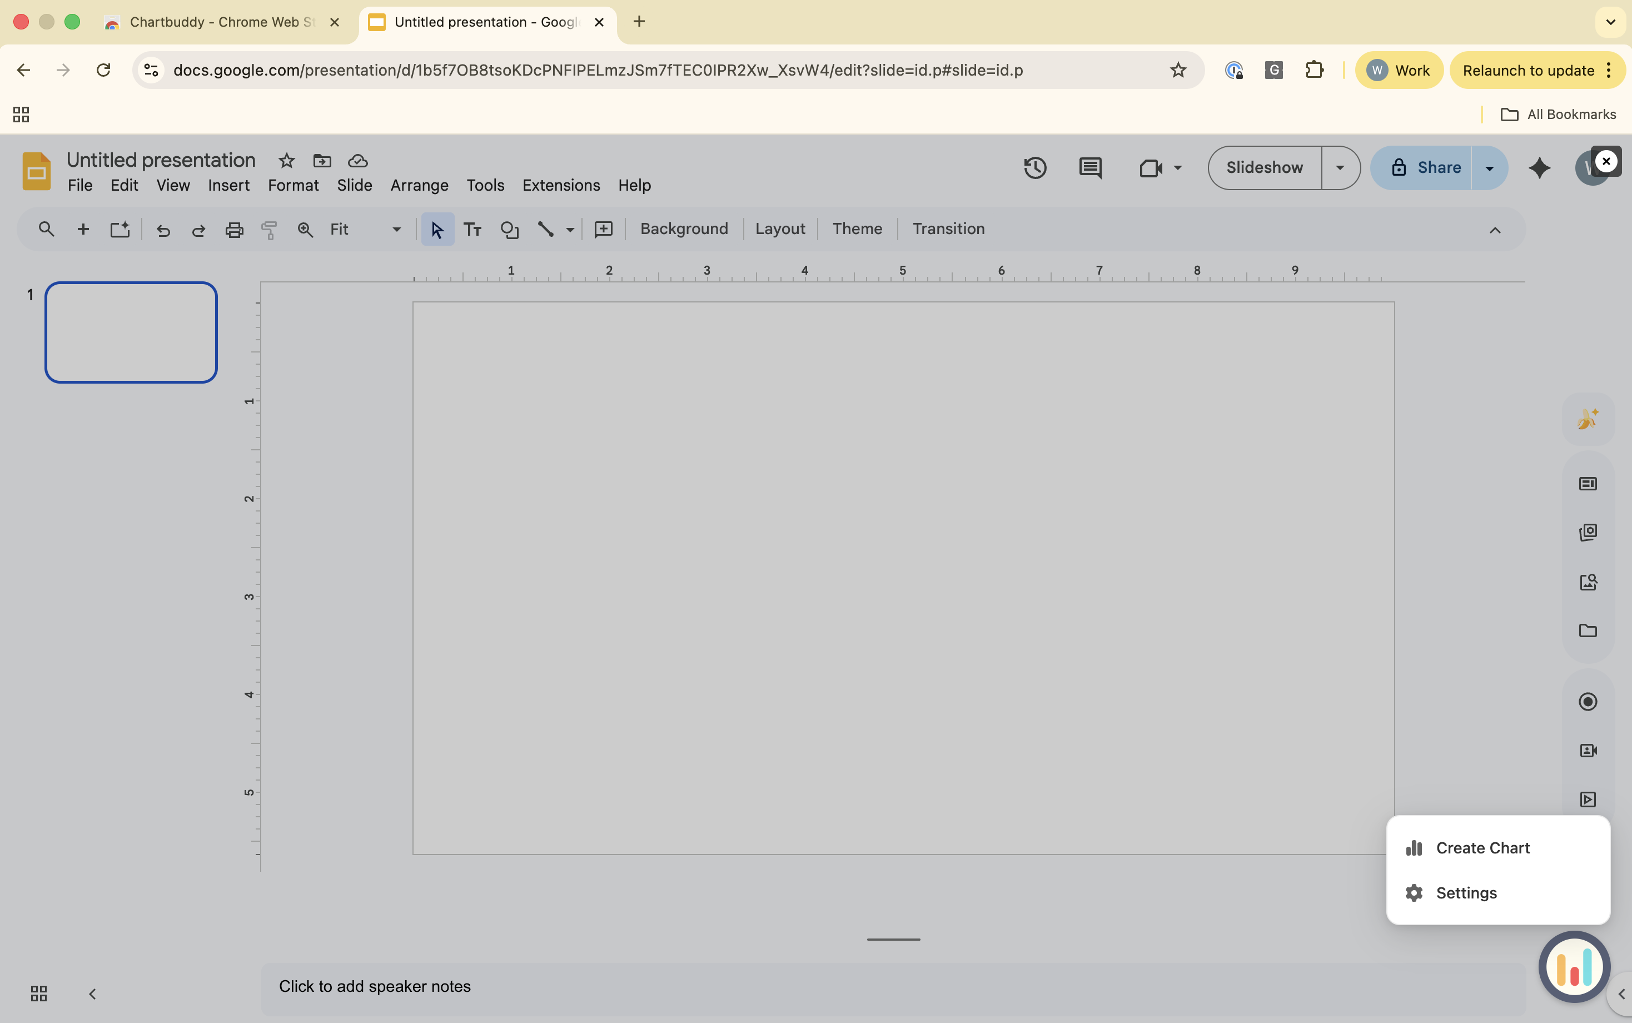This screenshot has height=1023, width=1632.
Task: Select the text box tool
Action: 473,230
